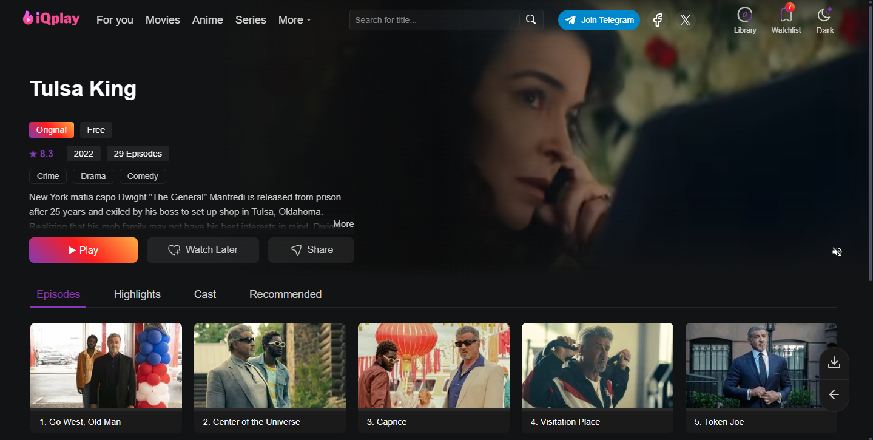Open the Library compass icon

(x=744, y=15)
